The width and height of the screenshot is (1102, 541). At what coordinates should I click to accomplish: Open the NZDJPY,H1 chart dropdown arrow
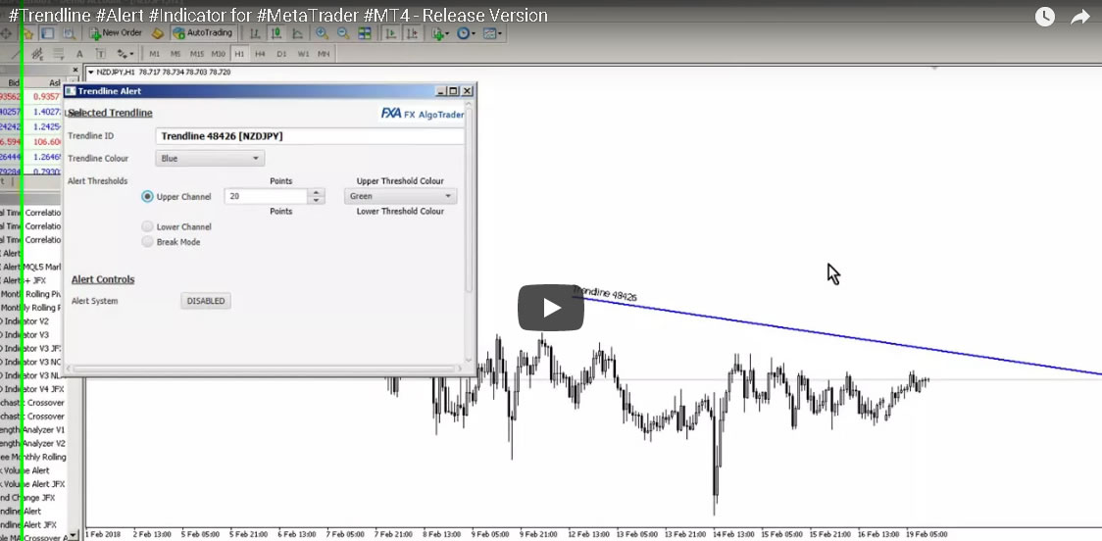pyautogui.click(x=90, y=72)
